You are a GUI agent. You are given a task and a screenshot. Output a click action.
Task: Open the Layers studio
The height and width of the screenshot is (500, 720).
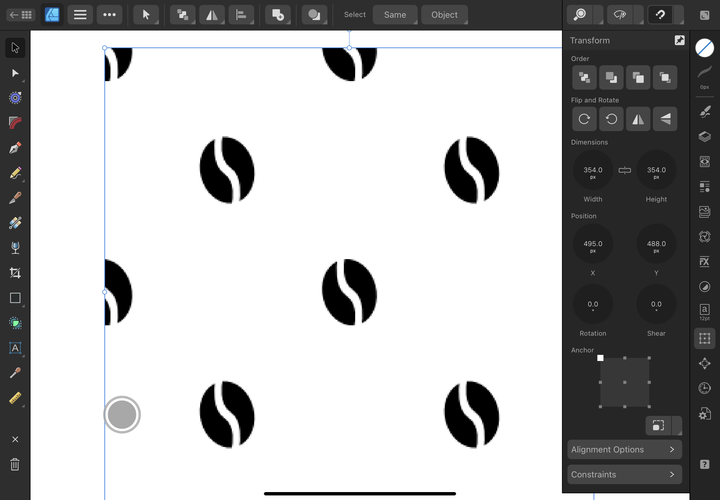(x=705, y=137)
